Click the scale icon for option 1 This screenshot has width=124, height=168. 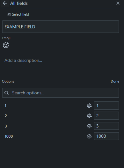click(89, 106)
